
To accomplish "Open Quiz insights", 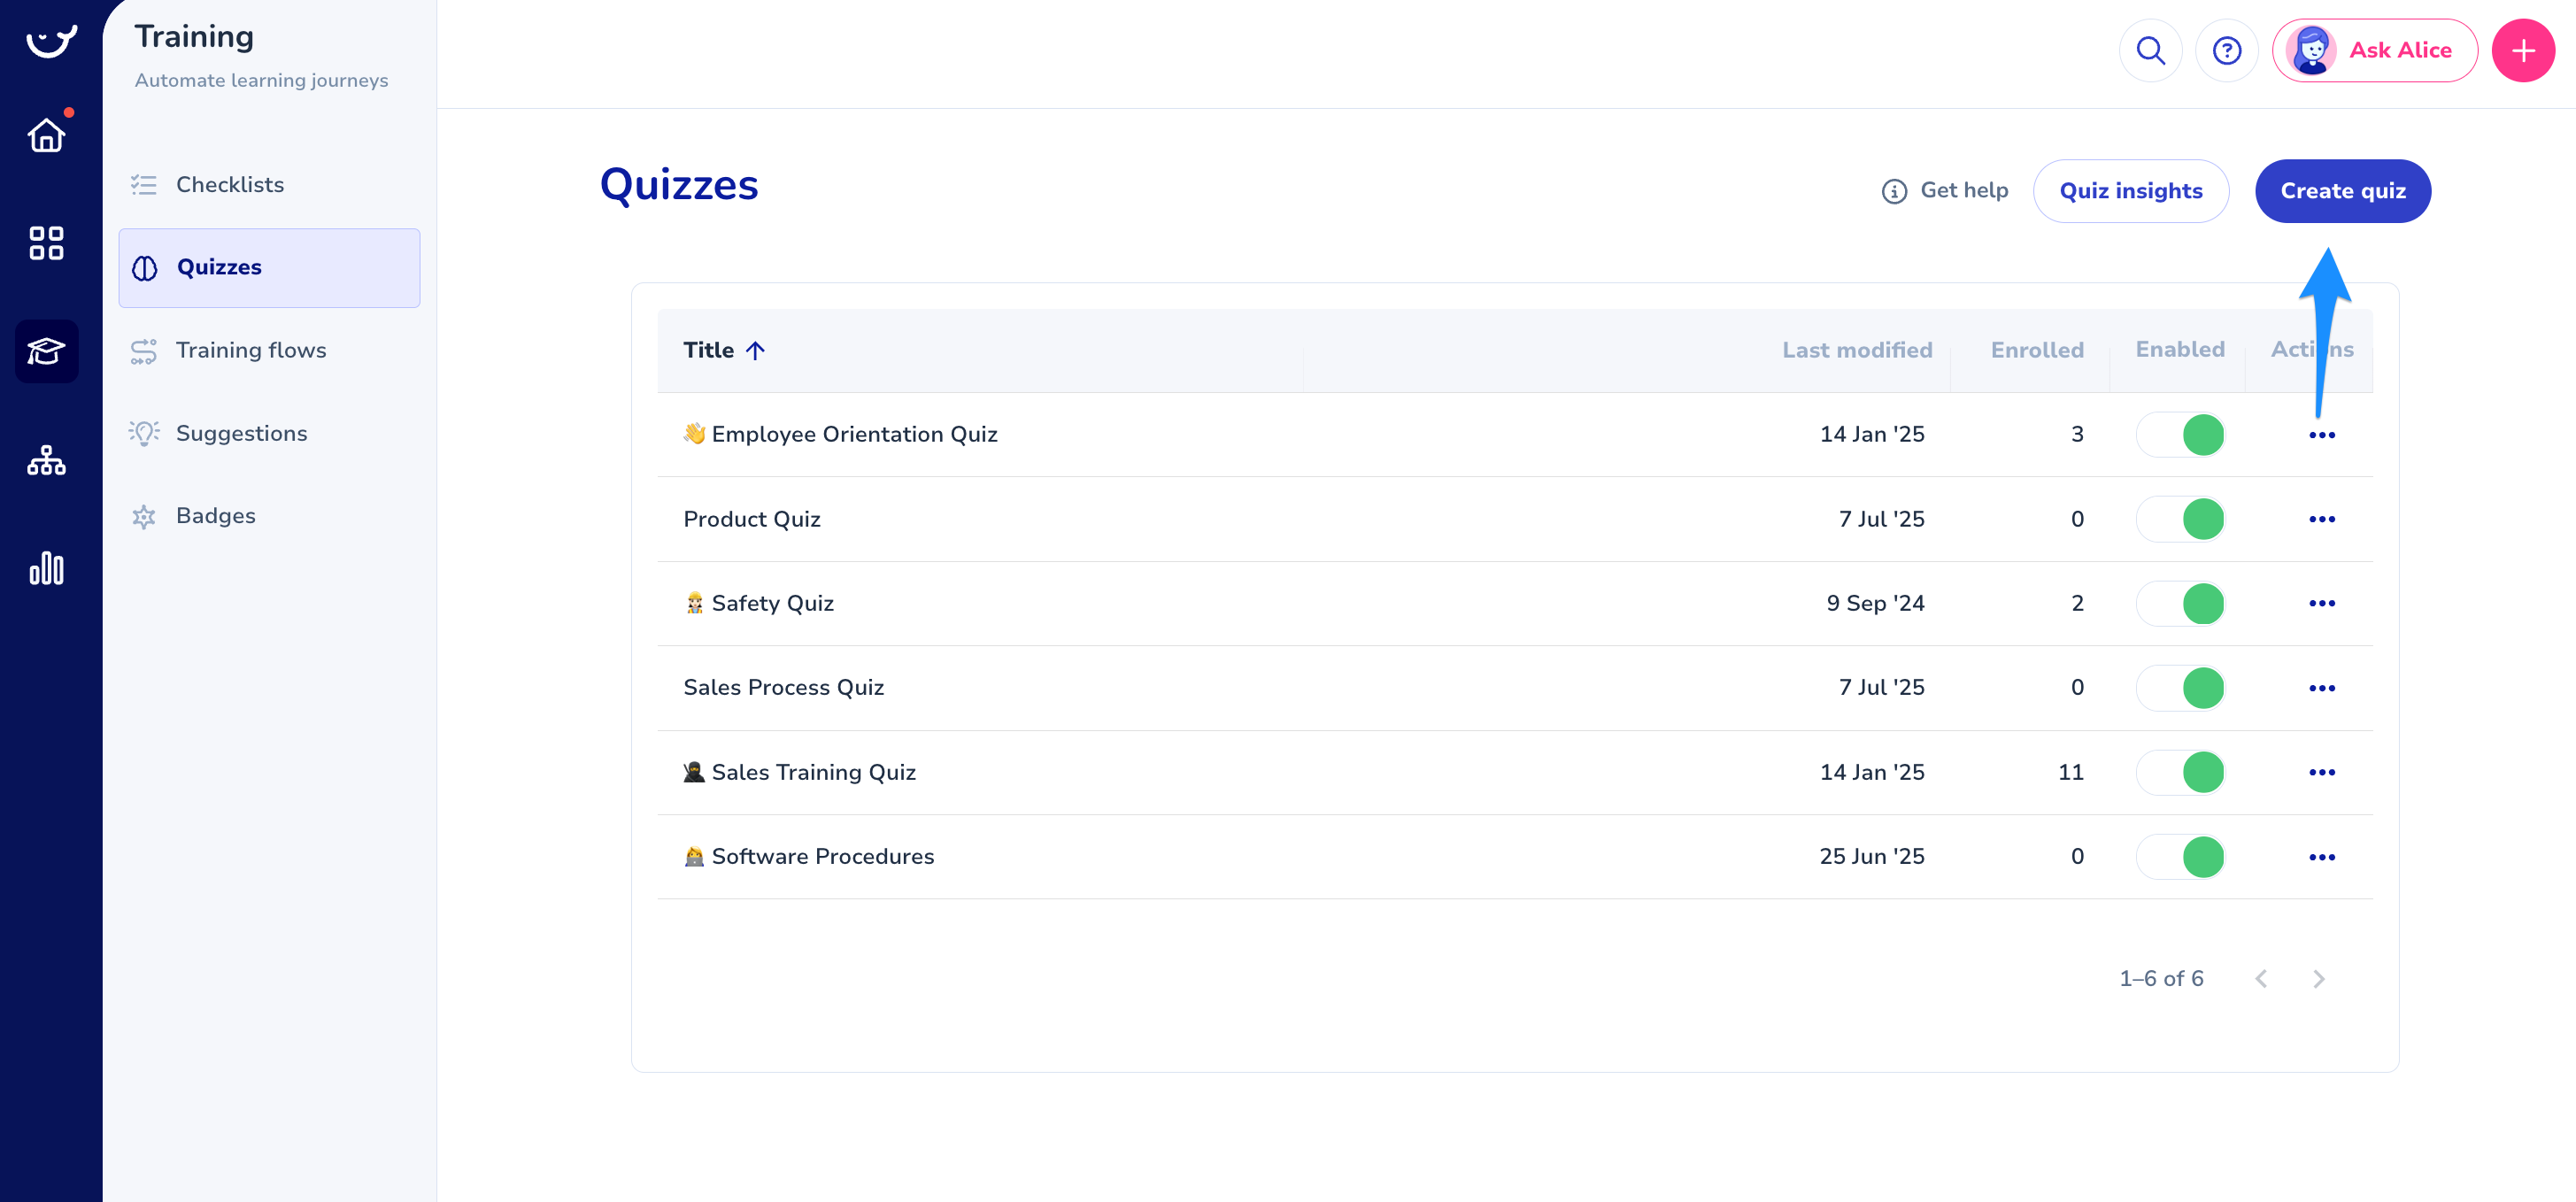I will click(x=2130, y=191).
